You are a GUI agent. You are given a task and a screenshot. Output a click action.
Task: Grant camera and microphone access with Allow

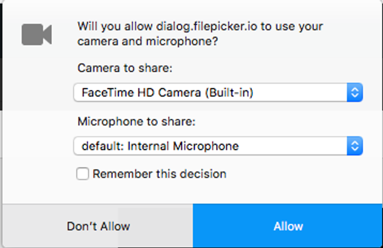tap(288, 226)
